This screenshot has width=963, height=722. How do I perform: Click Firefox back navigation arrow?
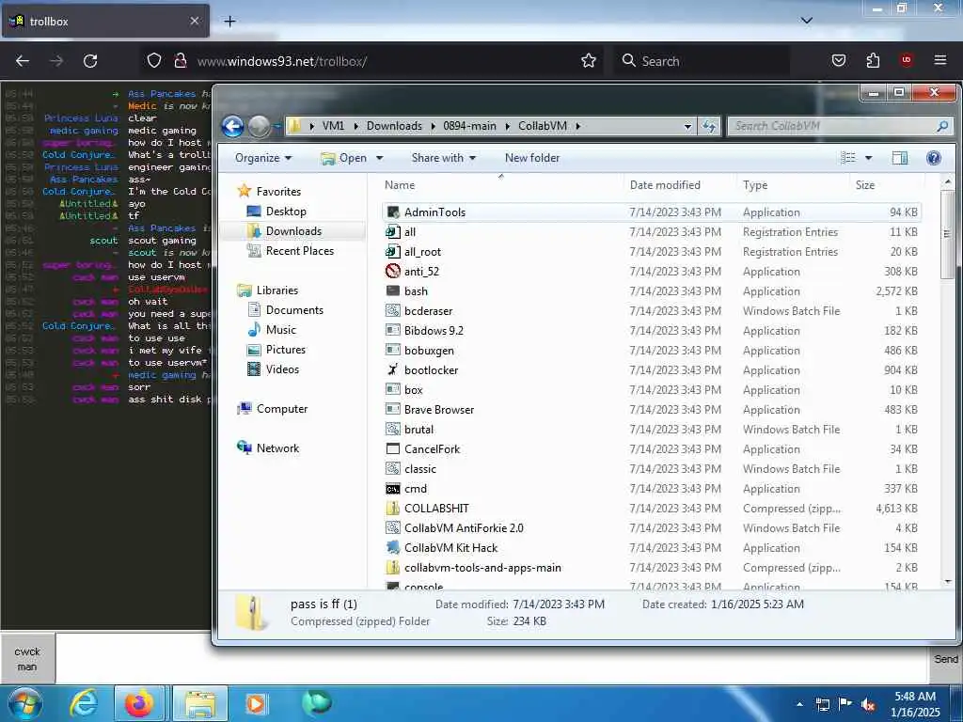tap(23, 61)
